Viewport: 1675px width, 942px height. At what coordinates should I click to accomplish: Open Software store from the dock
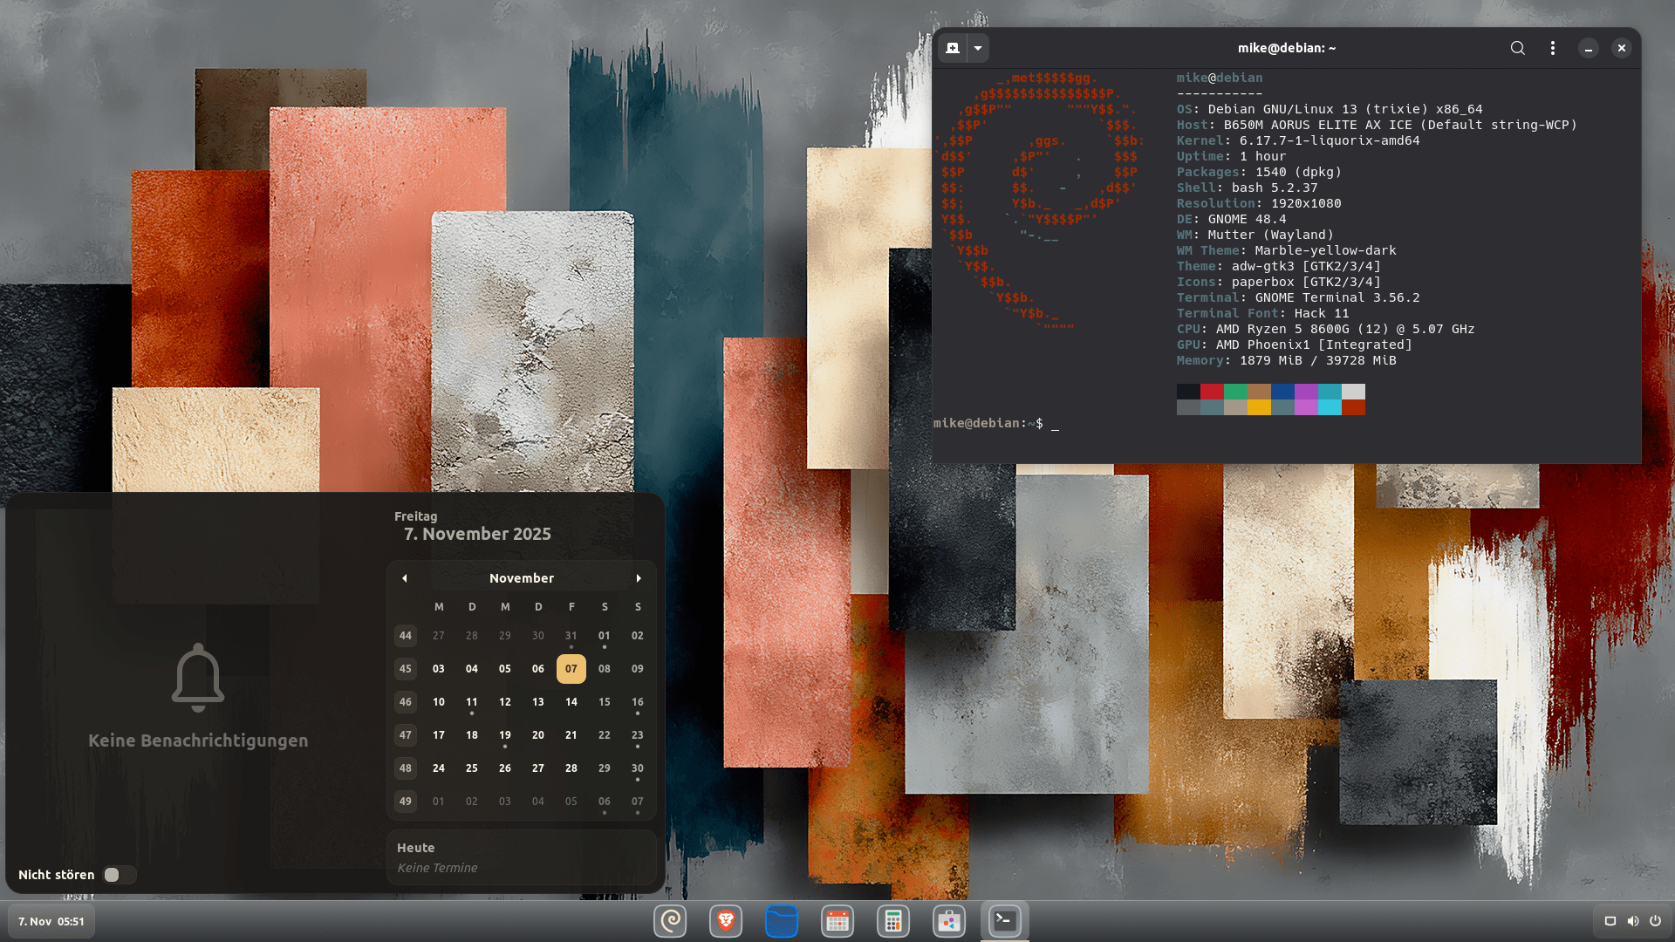pyautogui.click(x=948, y=921)
